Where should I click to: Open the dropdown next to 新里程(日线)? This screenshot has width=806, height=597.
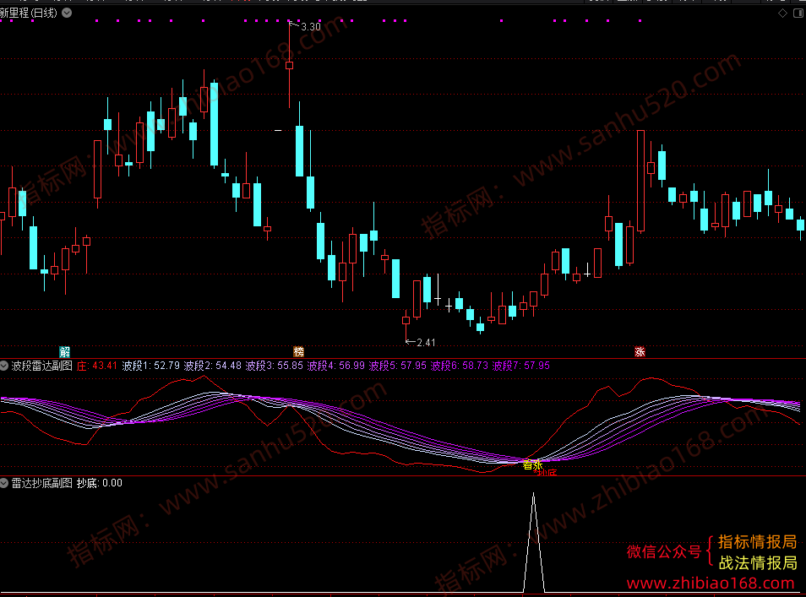tap(67, 13)
